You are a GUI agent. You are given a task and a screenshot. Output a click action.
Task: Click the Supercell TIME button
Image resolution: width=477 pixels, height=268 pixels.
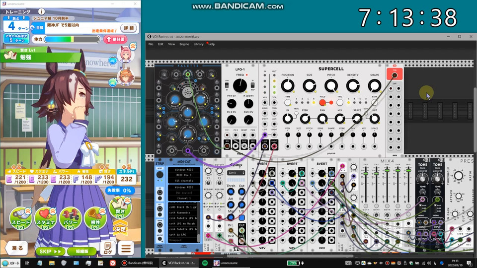point(288,103)
